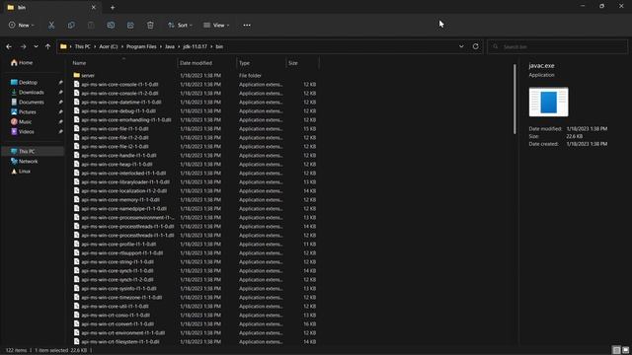This screenshot has height=355, width=632.
Task: Go forward with the right arrow
Action: tap(23, 46)
